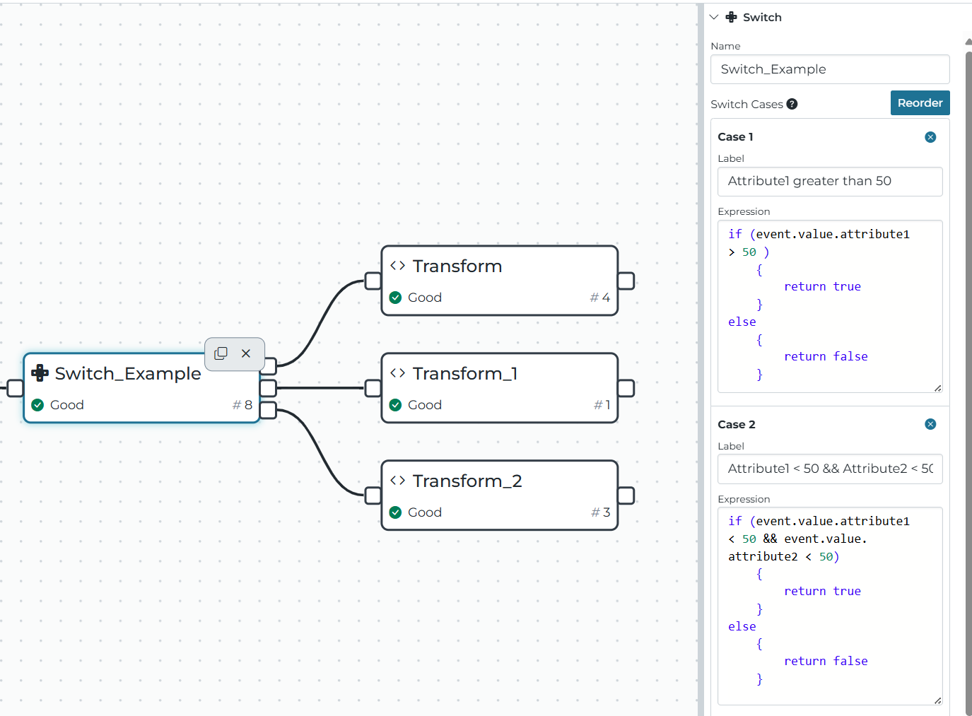
Task: Click the Reorder button for Switch Cases
Action: coord(920,102)
